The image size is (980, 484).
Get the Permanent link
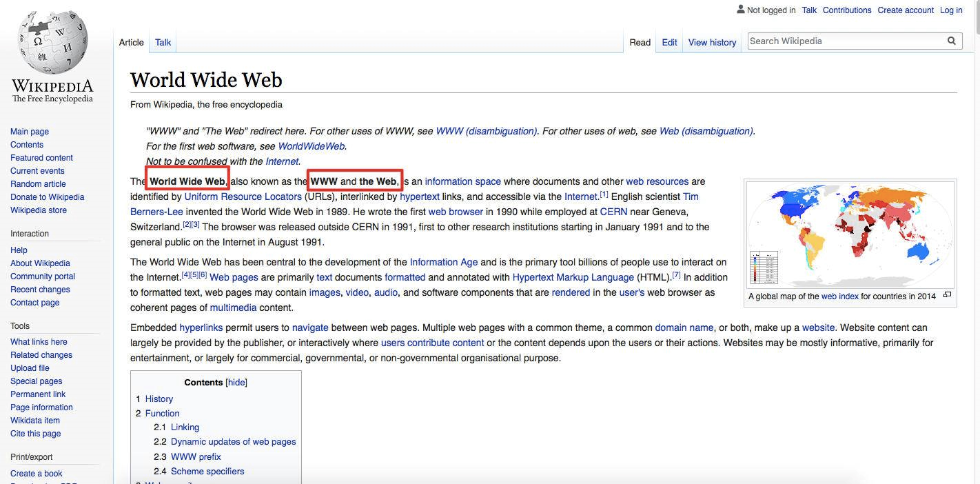[38, 394]
